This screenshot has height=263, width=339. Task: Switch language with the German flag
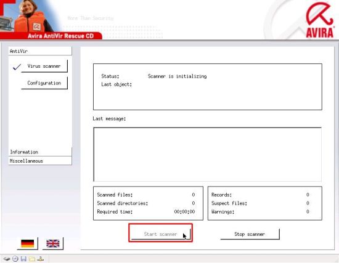[x=28, y=243]
